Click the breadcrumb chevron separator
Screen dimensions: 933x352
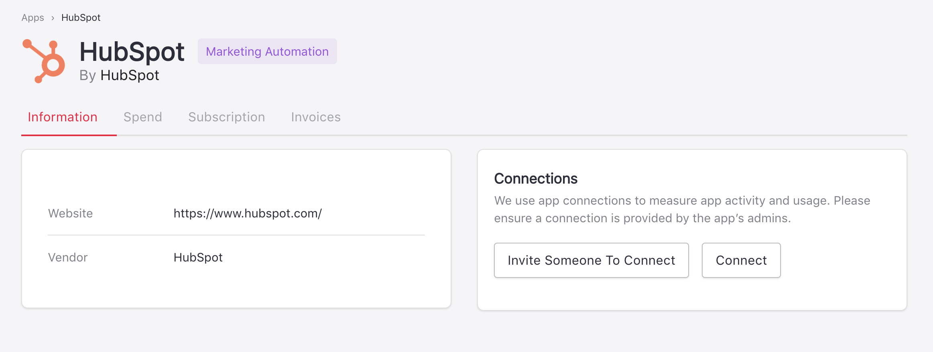point(53,18)
